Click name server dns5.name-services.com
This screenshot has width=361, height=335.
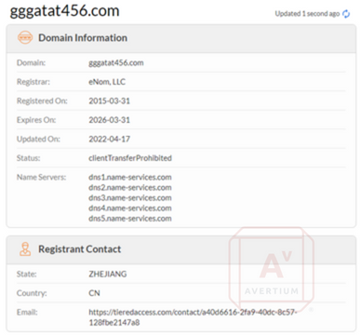pos(130,218)
